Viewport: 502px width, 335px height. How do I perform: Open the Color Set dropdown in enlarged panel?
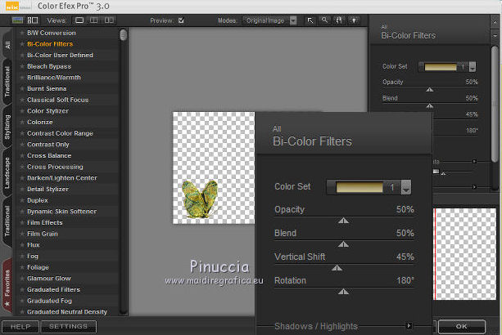point(405,188)
